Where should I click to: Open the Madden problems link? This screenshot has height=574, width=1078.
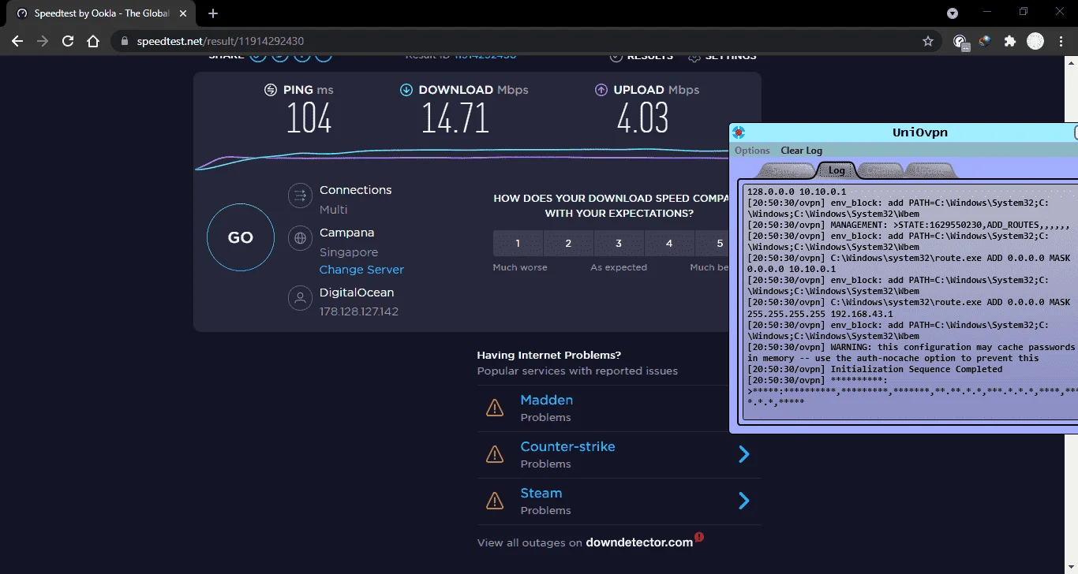click(547, 400)
